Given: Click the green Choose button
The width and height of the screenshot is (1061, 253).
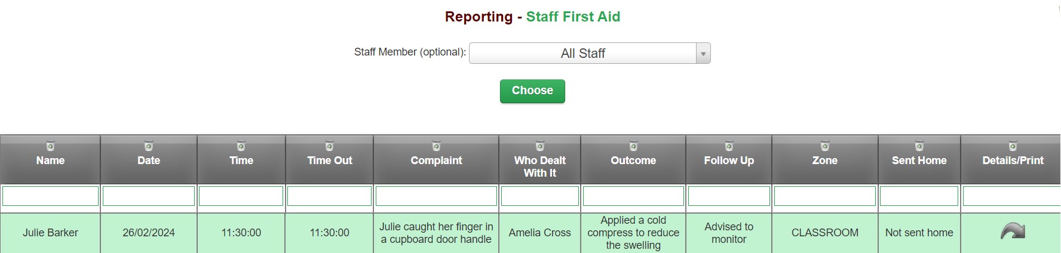Looking at the screenshot, I should tap(532, 91).
